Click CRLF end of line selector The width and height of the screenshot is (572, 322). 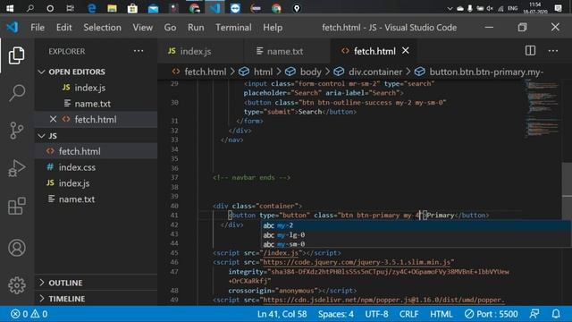[x=409, y=314]
